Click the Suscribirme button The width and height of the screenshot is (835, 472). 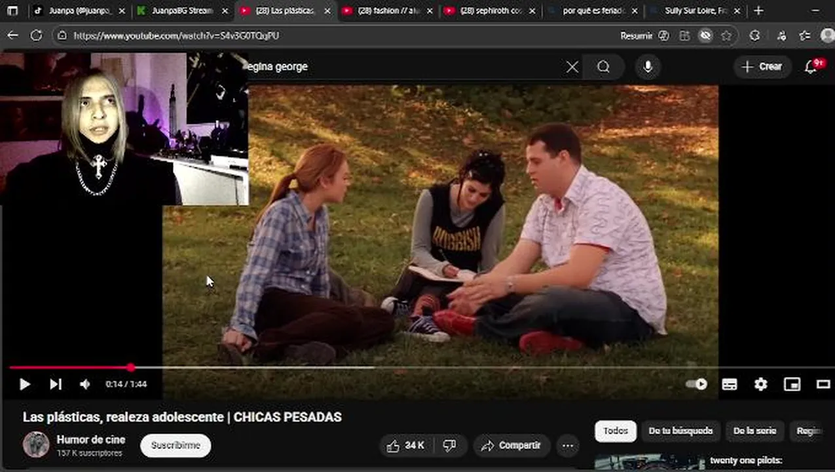coord(176,446)
